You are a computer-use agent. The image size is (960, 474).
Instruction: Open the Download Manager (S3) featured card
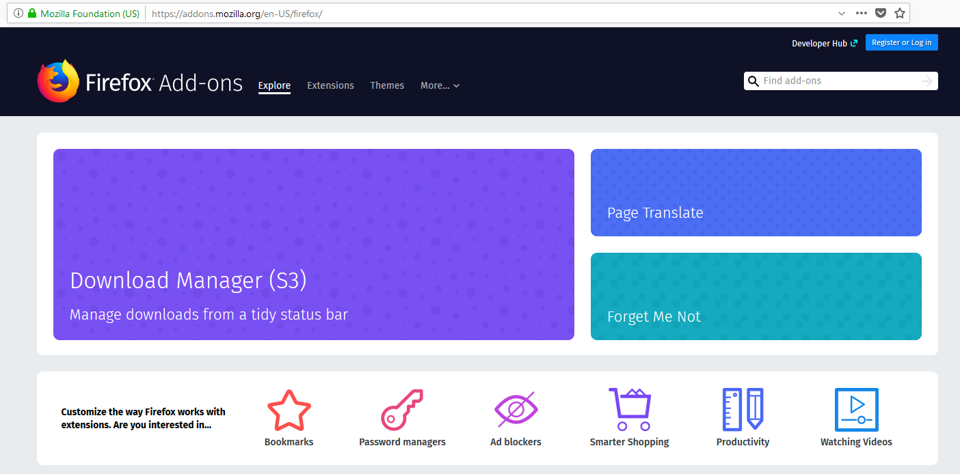(x=314, y=245)
